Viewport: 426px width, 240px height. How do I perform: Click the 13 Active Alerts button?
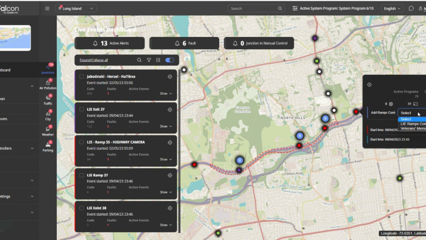(110, 43)
